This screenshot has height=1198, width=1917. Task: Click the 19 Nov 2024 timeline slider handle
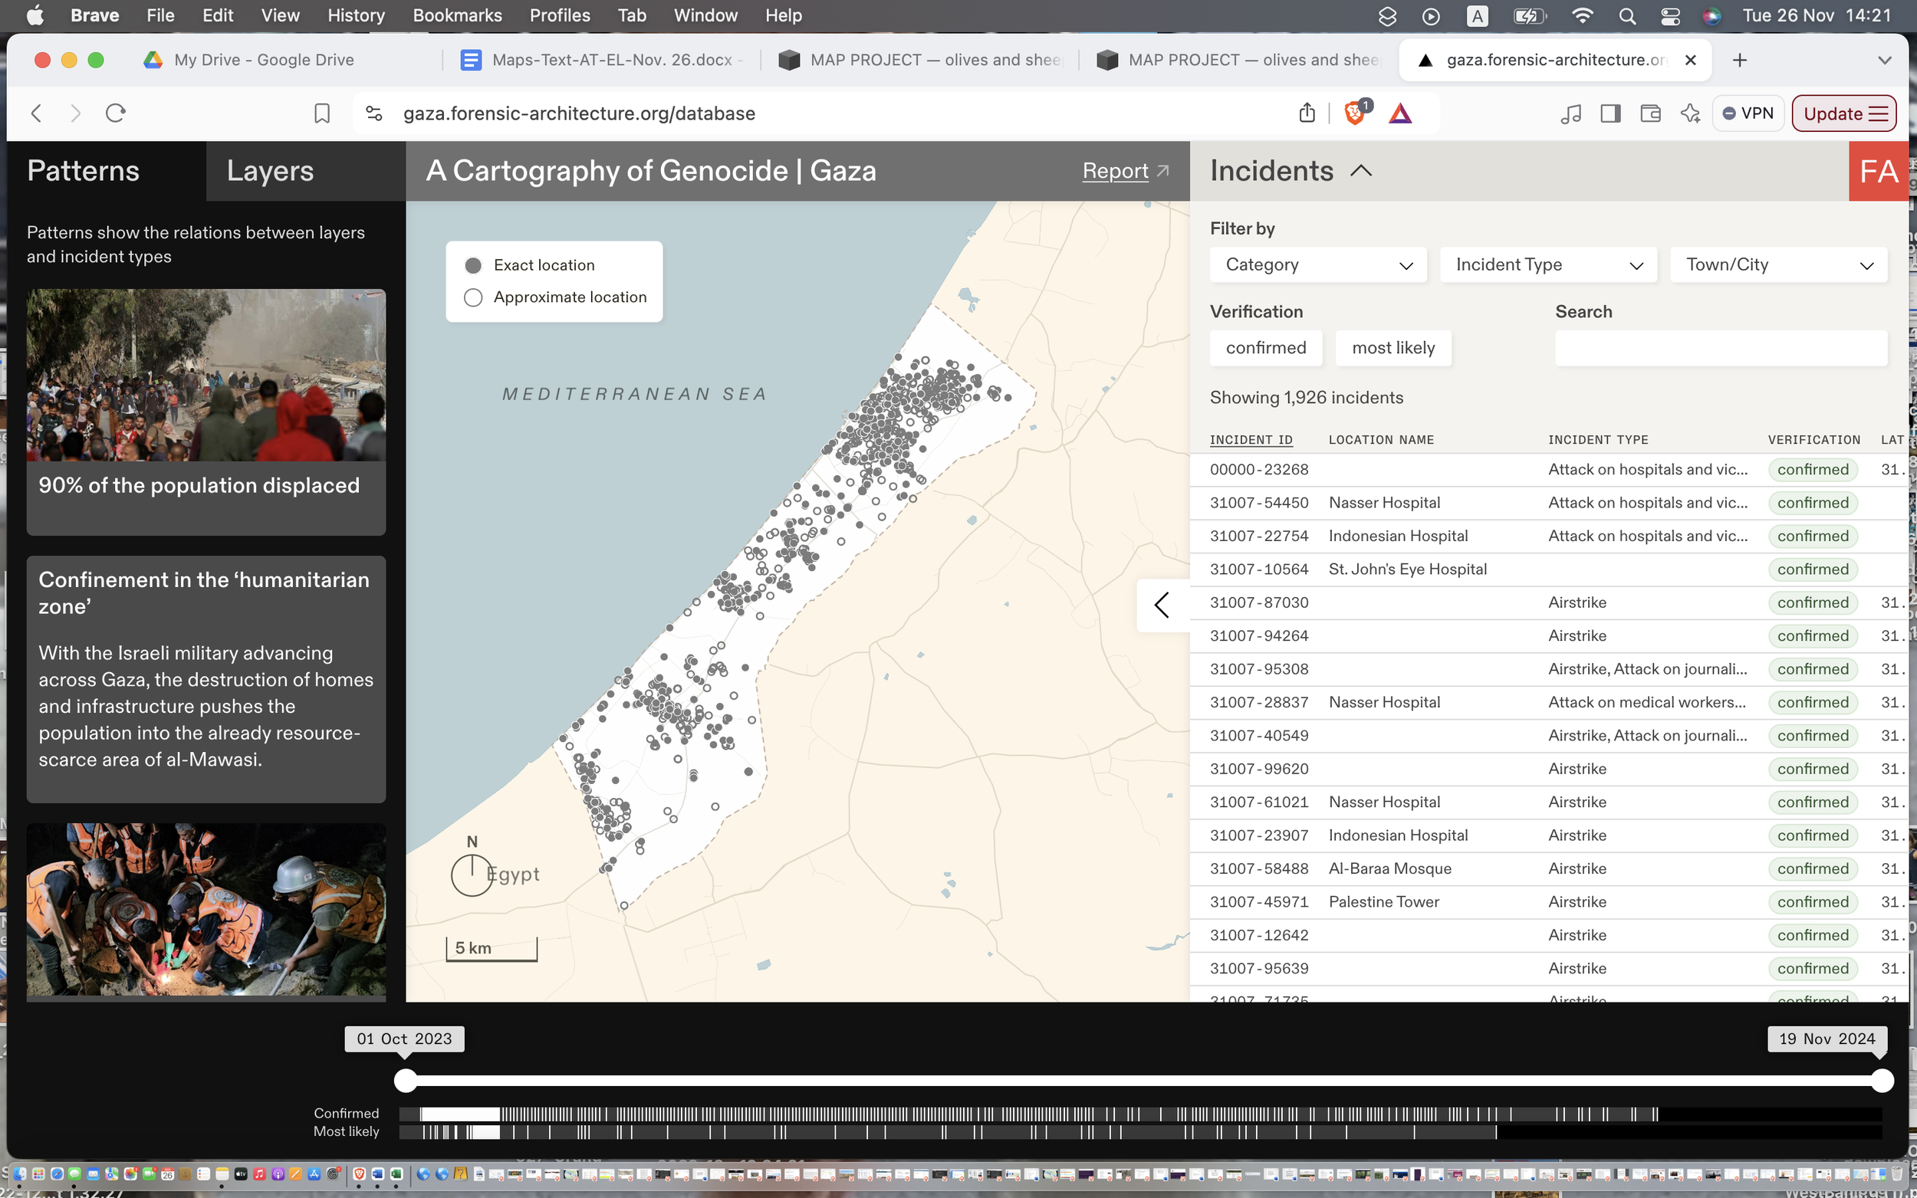[1882, 1080]
